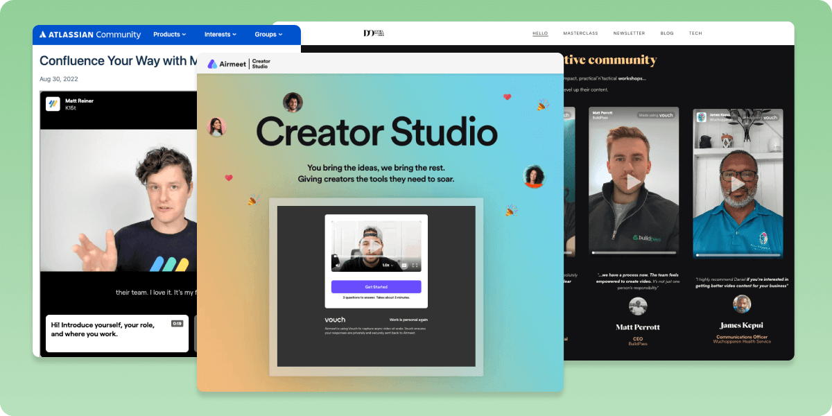Expand the Interests dropdown in Atlassian nav

click(220, 35)
